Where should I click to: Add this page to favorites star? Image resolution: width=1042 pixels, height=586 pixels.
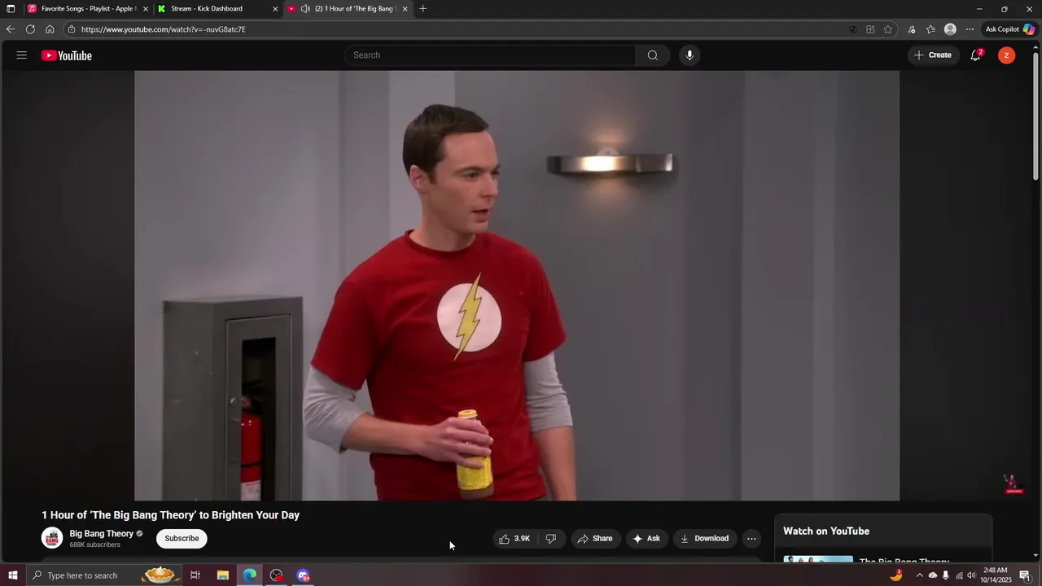point(888,29)
